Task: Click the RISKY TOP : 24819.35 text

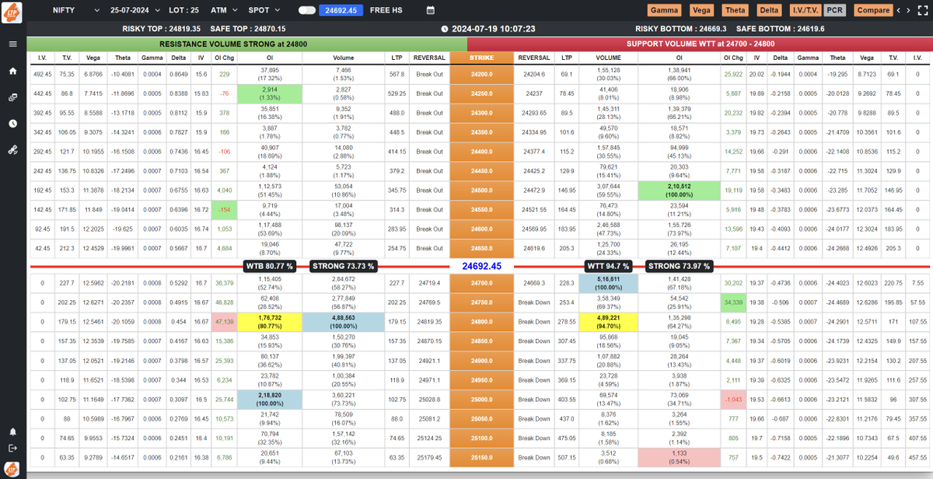Action: tap(162, 29)
